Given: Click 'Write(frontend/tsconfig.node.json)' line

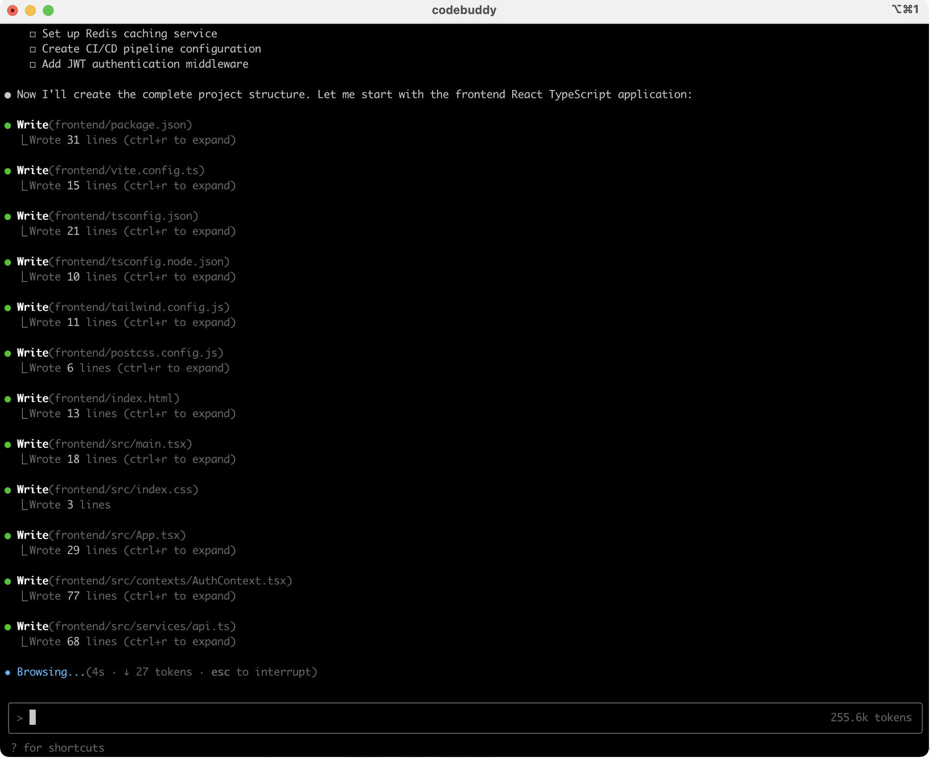Looking at the screenshot, I should 123,262.
